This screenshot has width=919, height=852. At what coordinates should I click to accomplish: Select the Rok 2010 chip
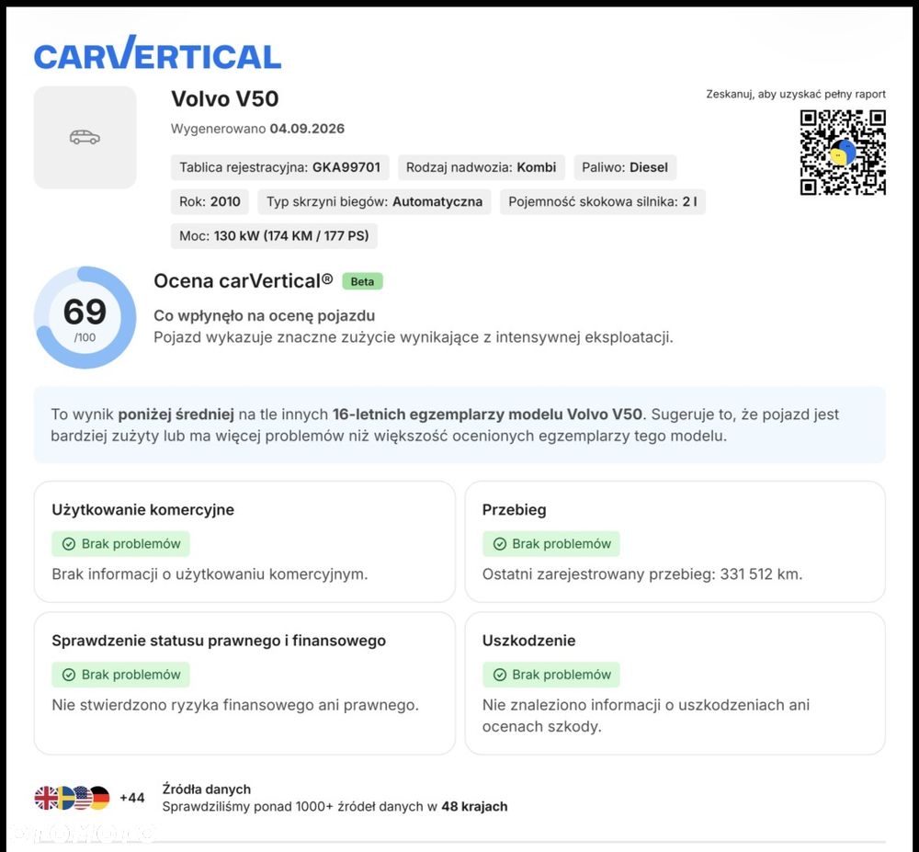coord(210,201)
